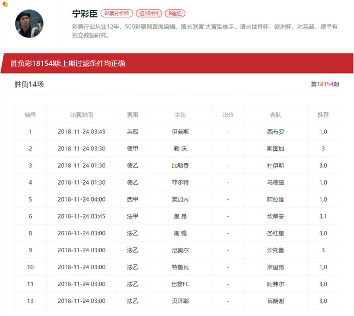This screenshot has height=316, width=354.
Task: Click match time 2018-11-24 03:45 for 伊普斯
Action: pyautogui.click(x=82, y=131)
